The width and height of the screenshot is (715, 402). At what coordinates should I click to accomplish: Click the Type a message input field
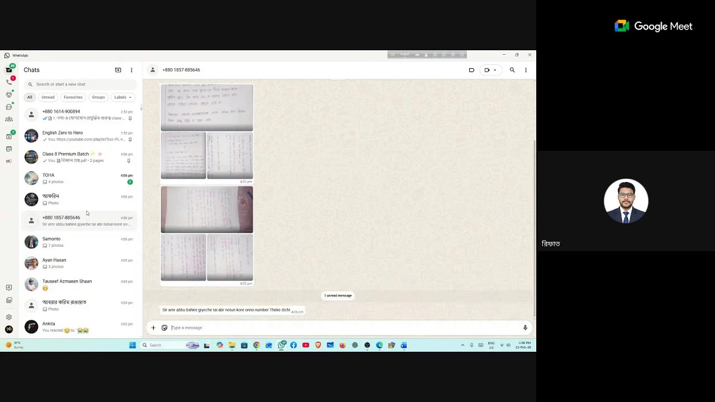point(345,328)
